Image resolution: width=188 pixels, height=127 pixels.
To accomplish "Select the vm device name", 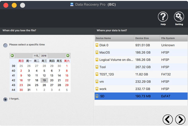I will [102, 82].
